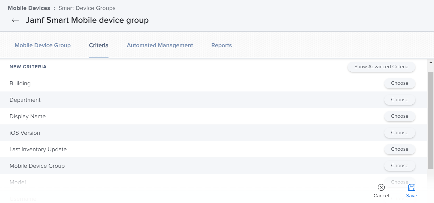The height and width of the screenshot is (203, 434).
Task: Choose the Department criteria
Action: tap(400, 100)
